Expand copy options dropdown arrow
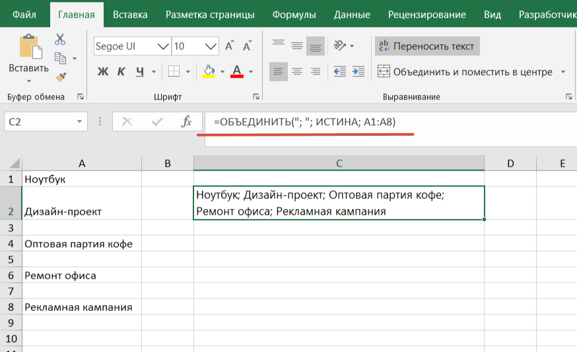Screen dimensions: 577x352 [x=75, y=59]
